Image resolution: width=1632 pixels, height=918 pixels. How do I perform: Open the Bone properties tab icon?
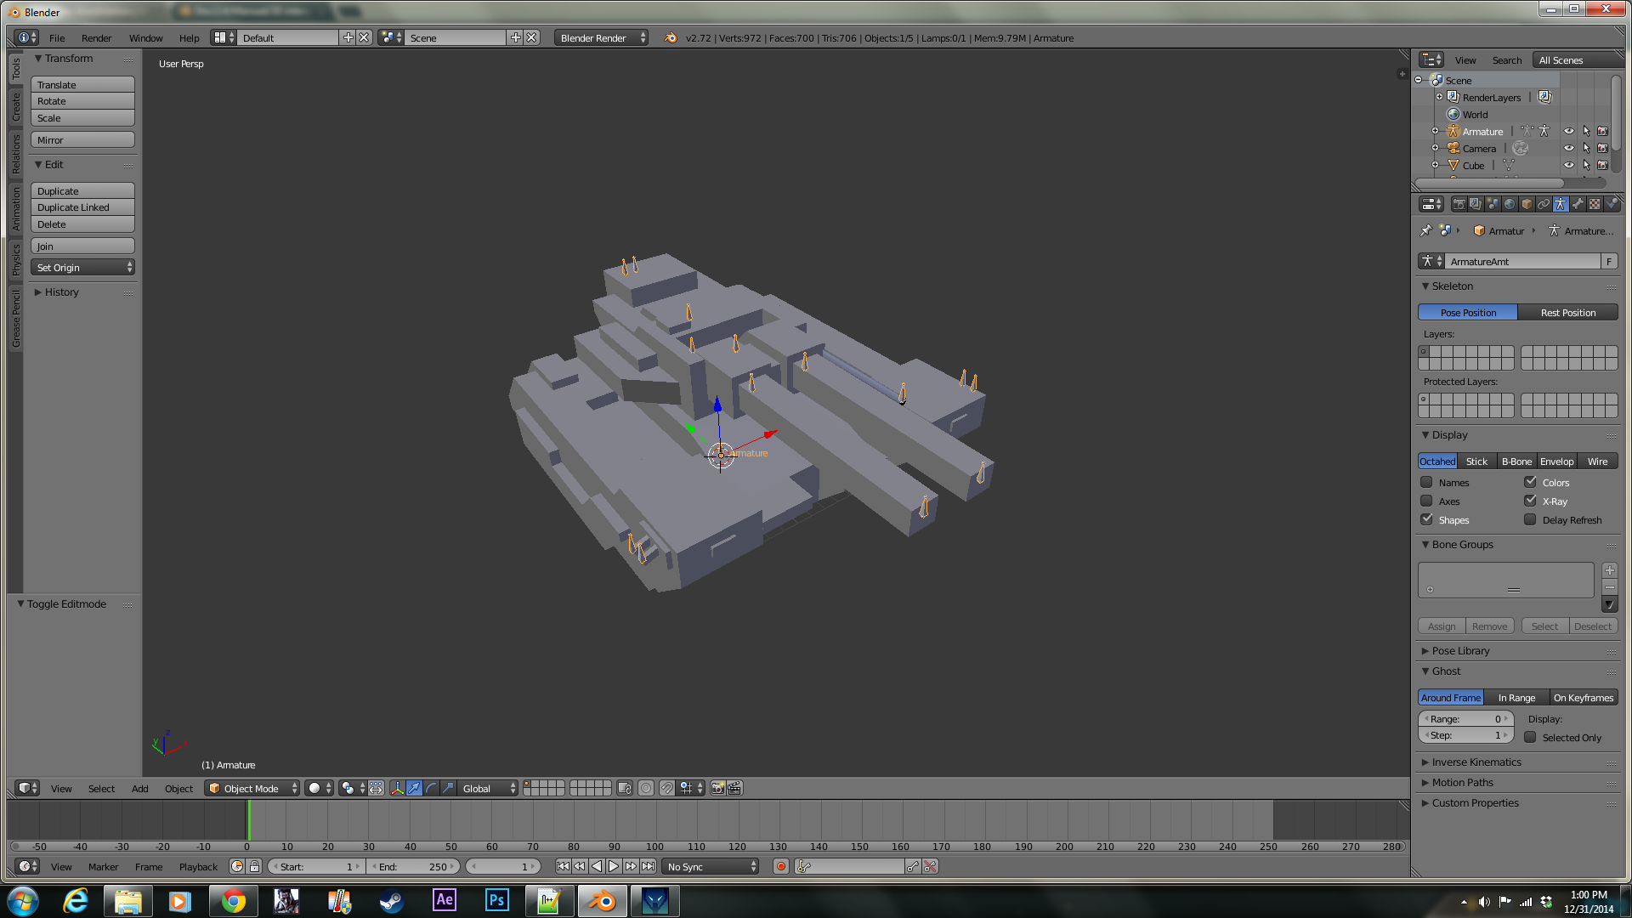click(1578, 204)
